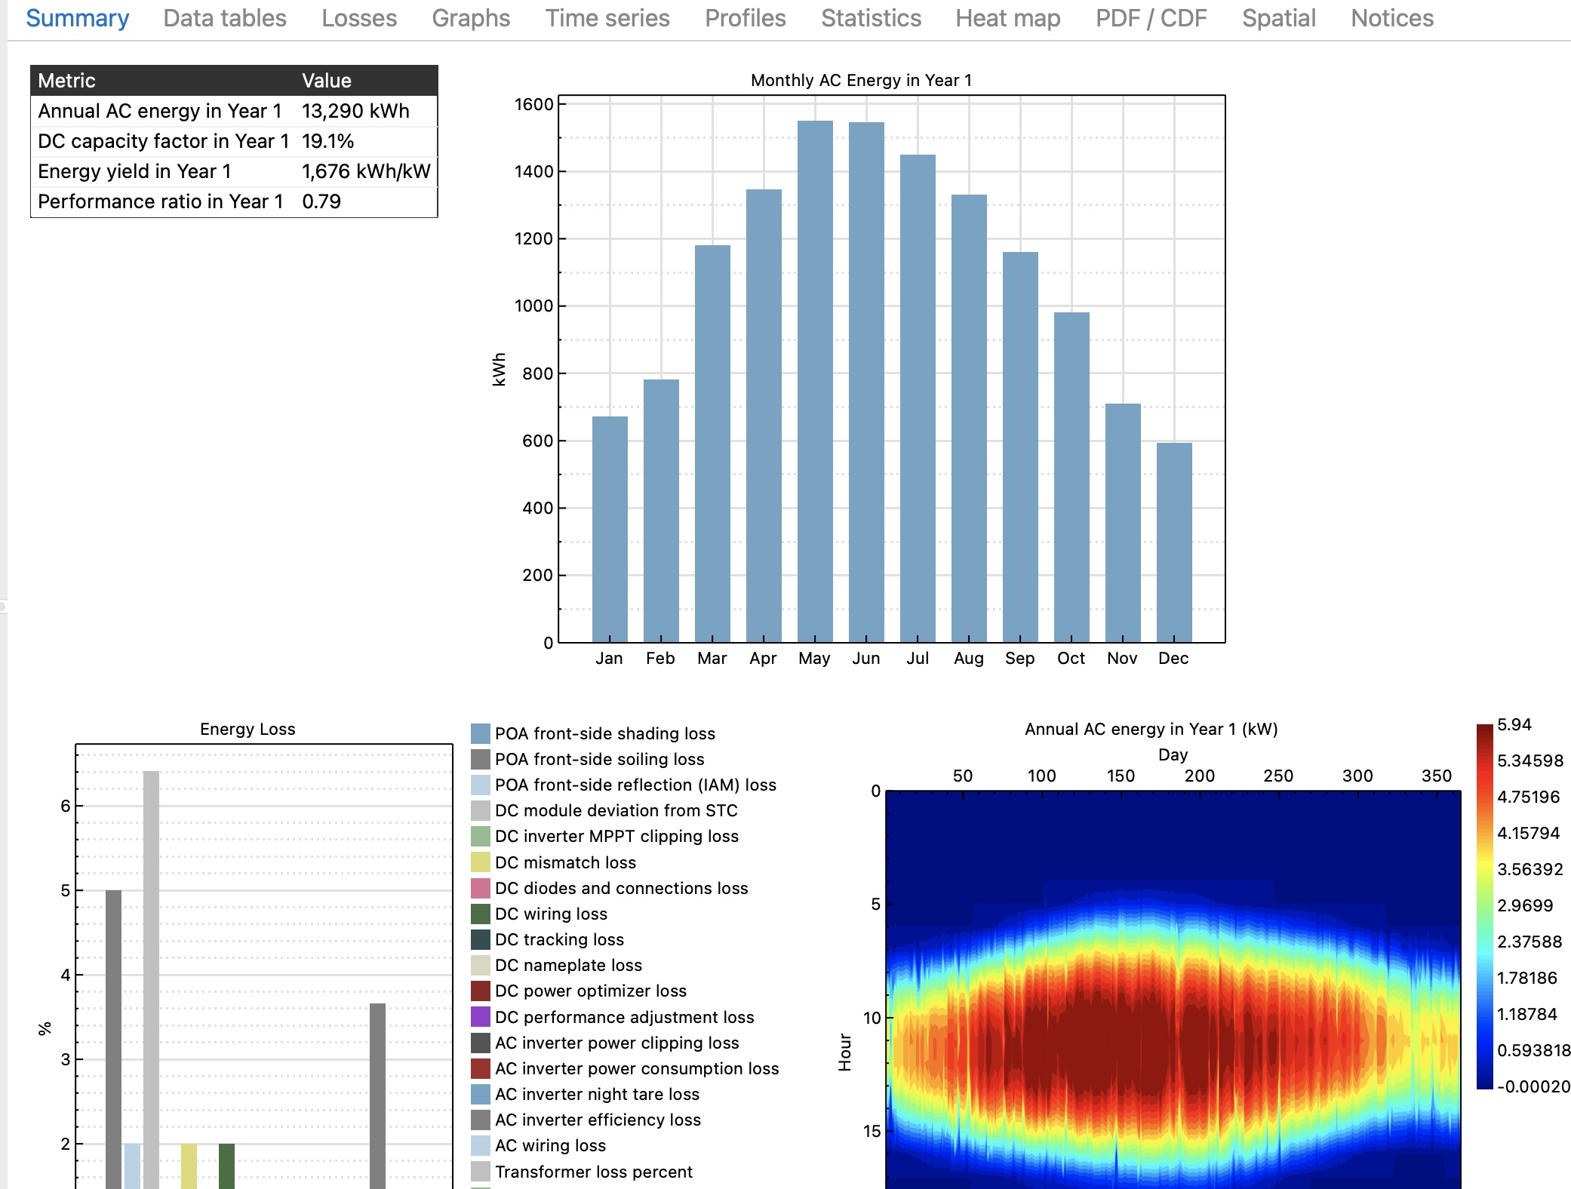Viewport: 1571px width, 1189px height.
Task: Open the Data tables tab
Action: click(224, 18)
